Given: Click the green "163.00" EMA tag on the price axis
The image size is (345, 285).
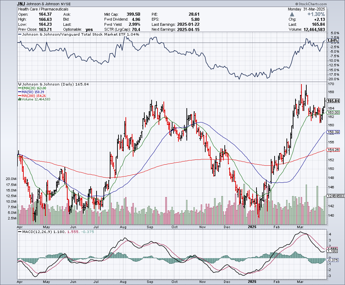Looking at the screenshot, I should [333, 113].
